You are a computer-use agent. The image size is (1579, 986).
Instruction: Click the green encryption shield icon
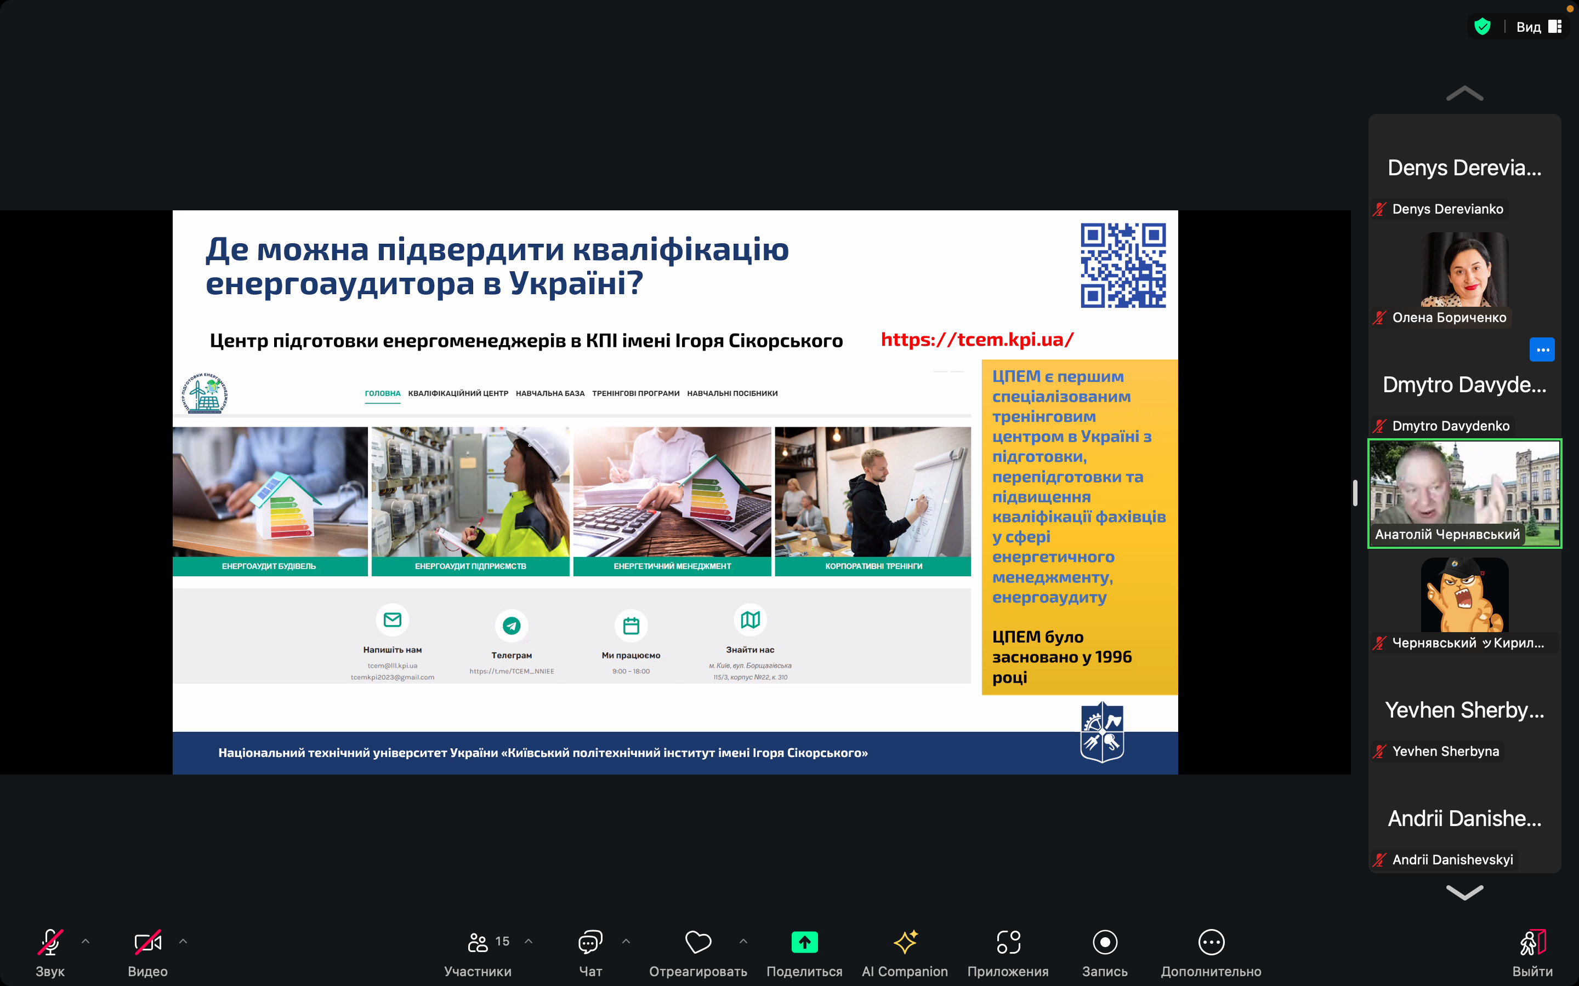(x=1483, y=27)
